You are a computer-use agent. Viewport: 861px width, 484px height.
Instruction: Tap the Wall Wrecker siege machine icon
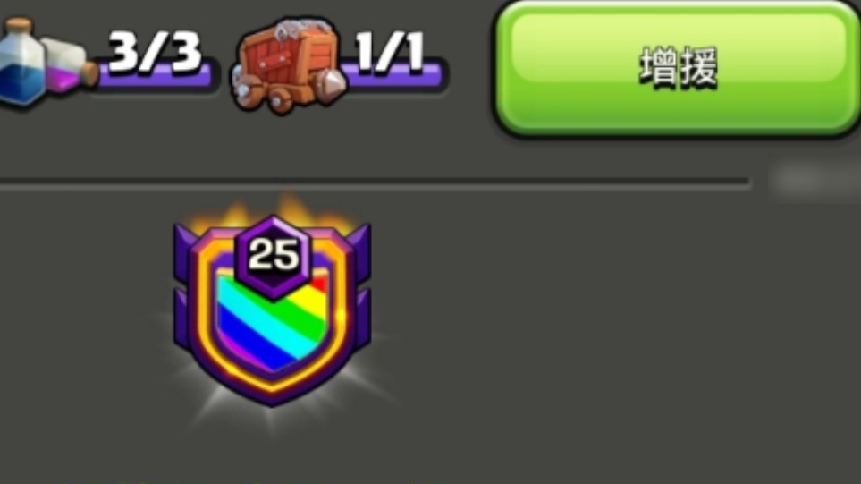(x=288, y=64)
